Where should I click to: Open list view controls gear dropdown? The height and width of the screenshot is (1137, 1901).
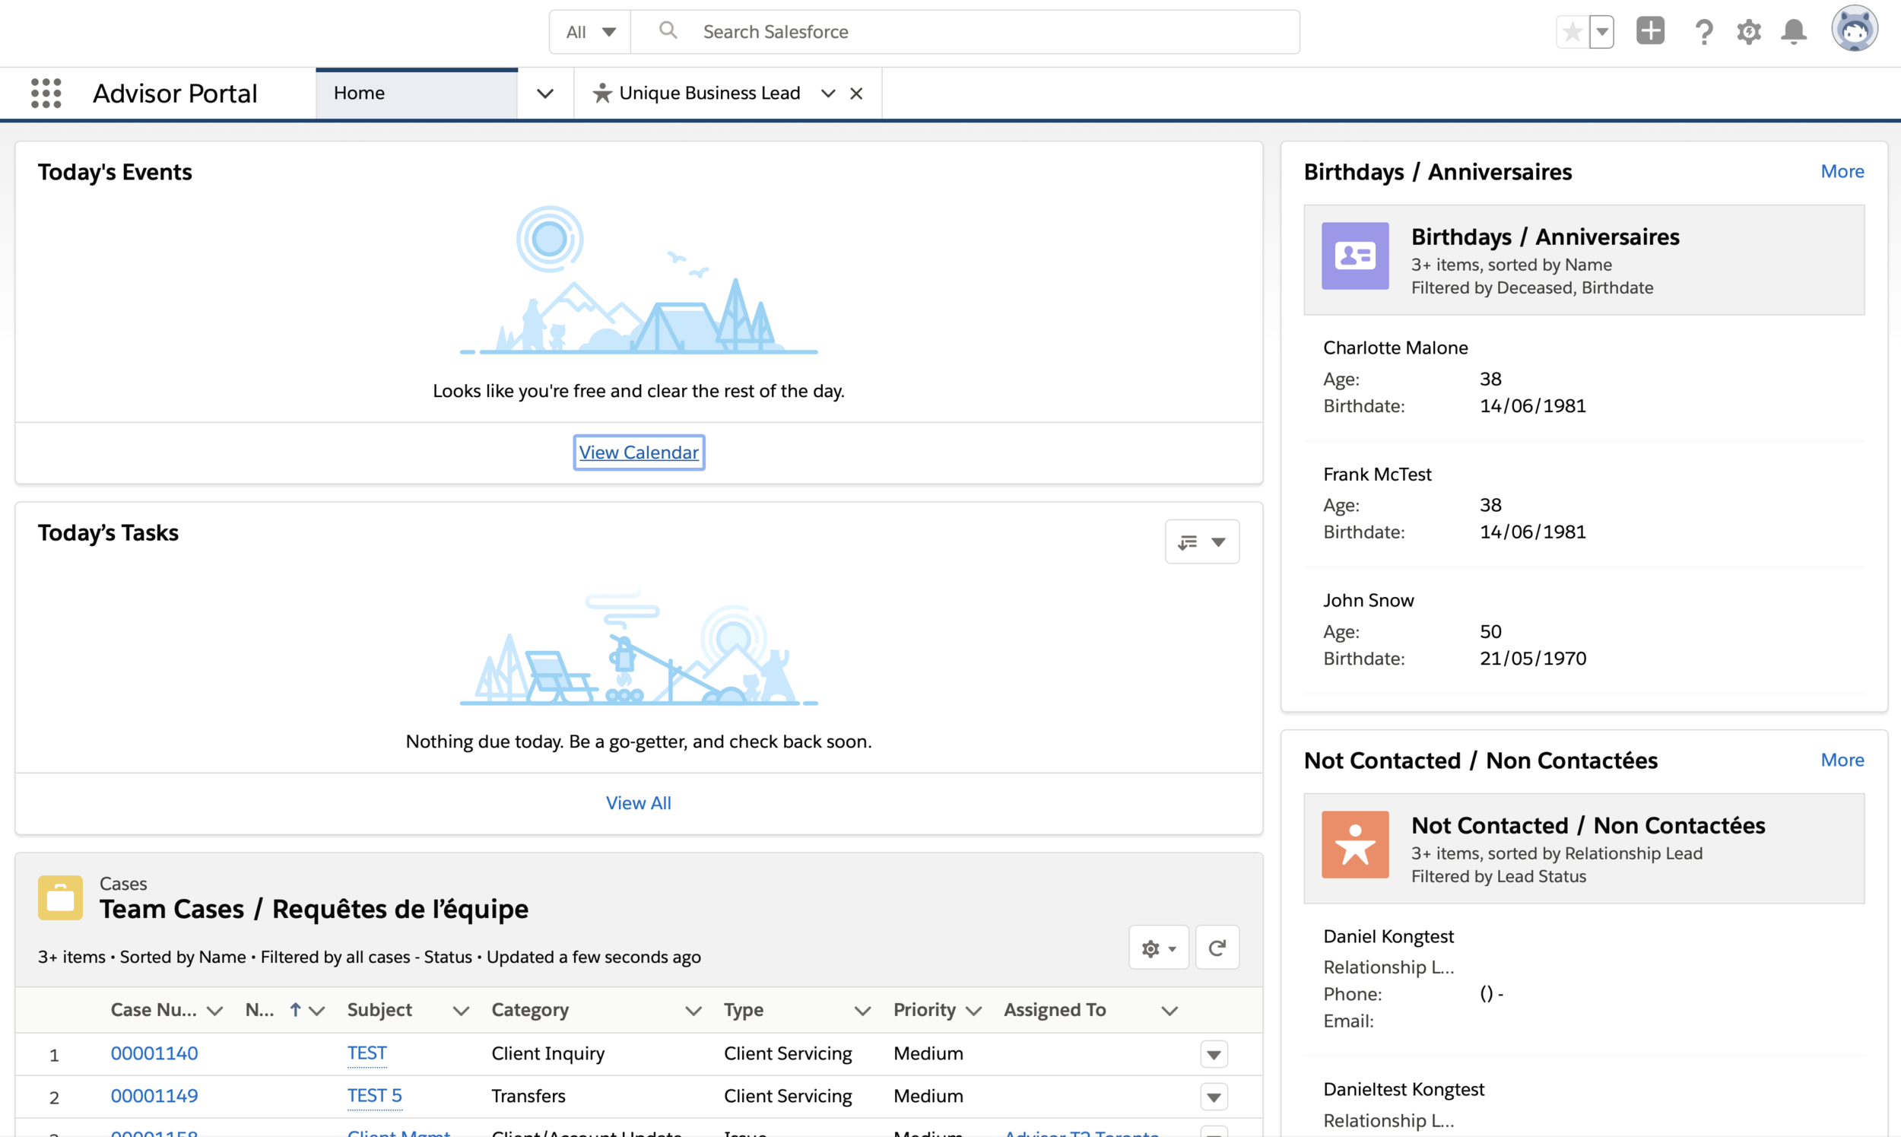(1158, 948)
